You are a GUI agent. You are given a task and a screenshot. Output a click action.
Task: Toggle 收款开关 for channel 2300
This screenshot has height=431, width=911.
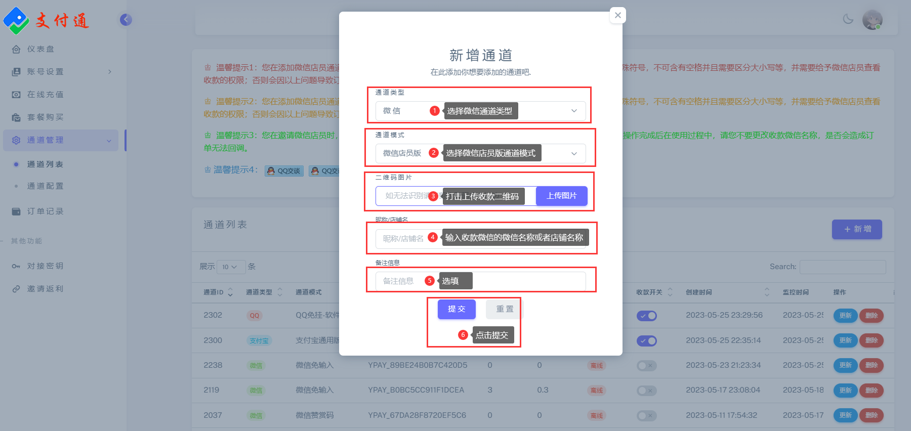(646, 340)
